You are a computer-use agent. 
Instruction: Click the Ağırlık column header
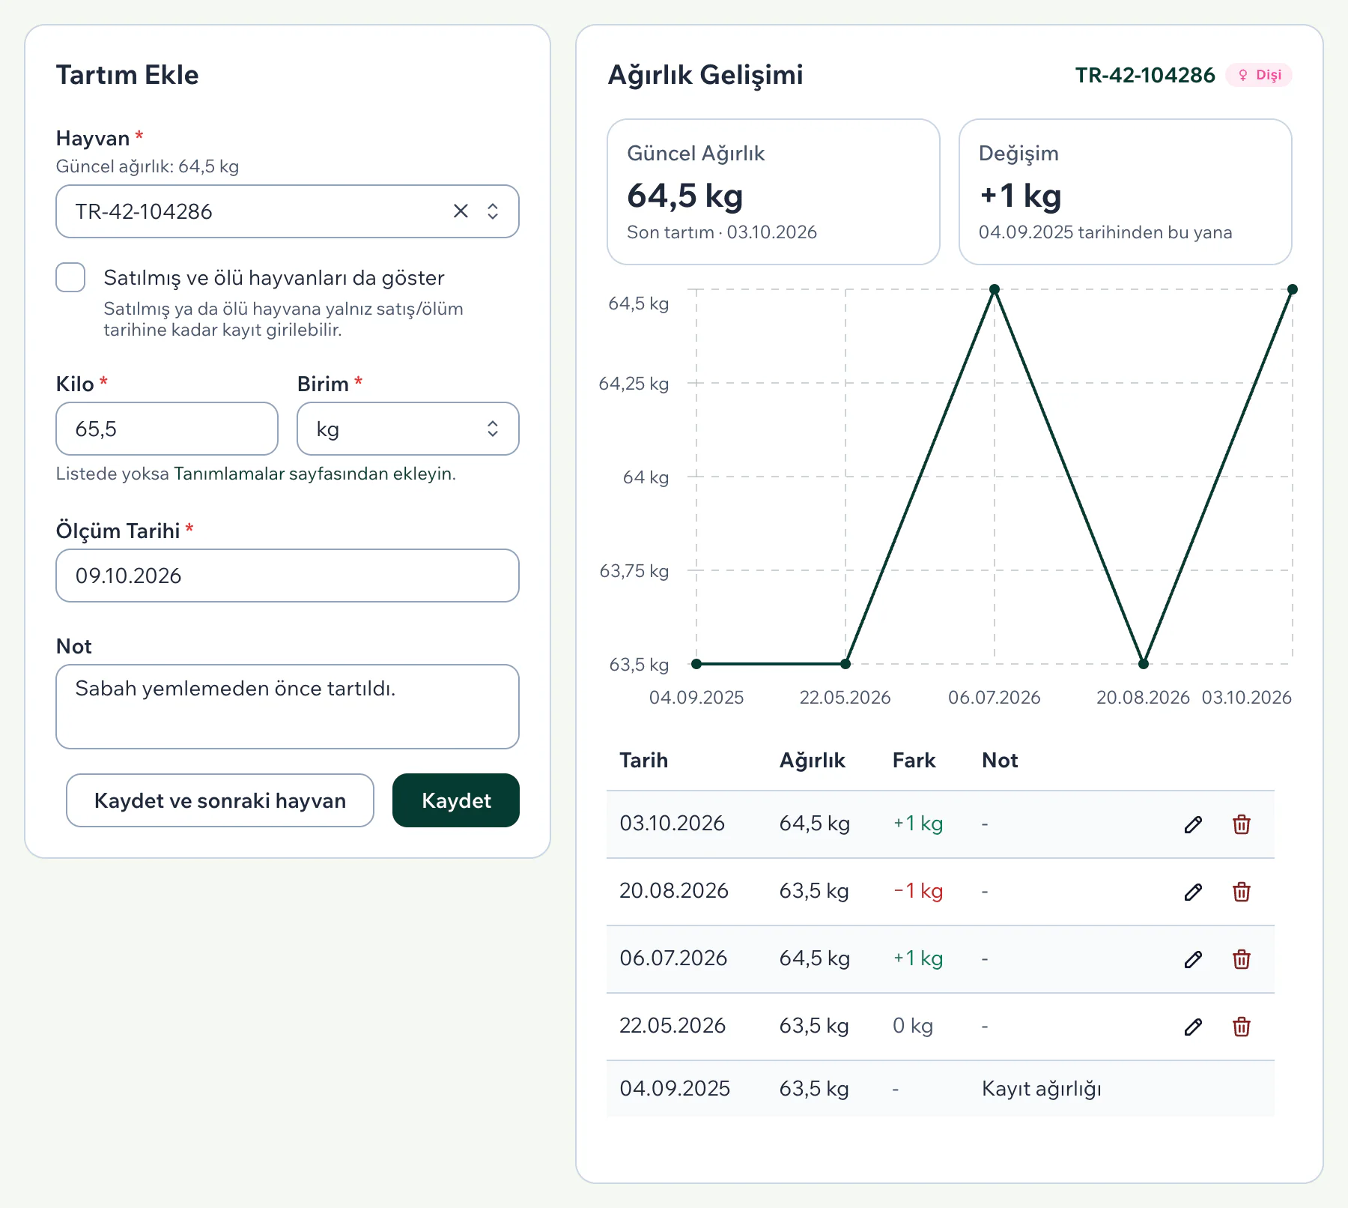[813, 761]
